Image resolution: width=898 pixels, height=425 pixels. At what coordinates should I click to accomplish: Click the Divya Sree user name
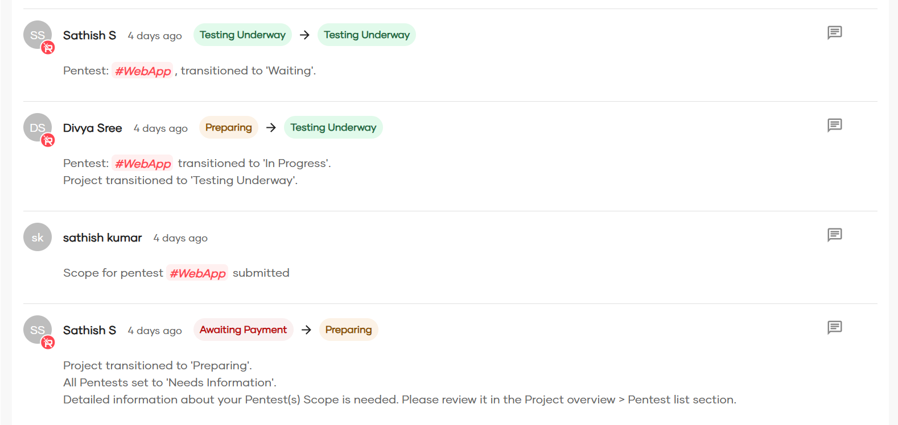pos(92,128)
